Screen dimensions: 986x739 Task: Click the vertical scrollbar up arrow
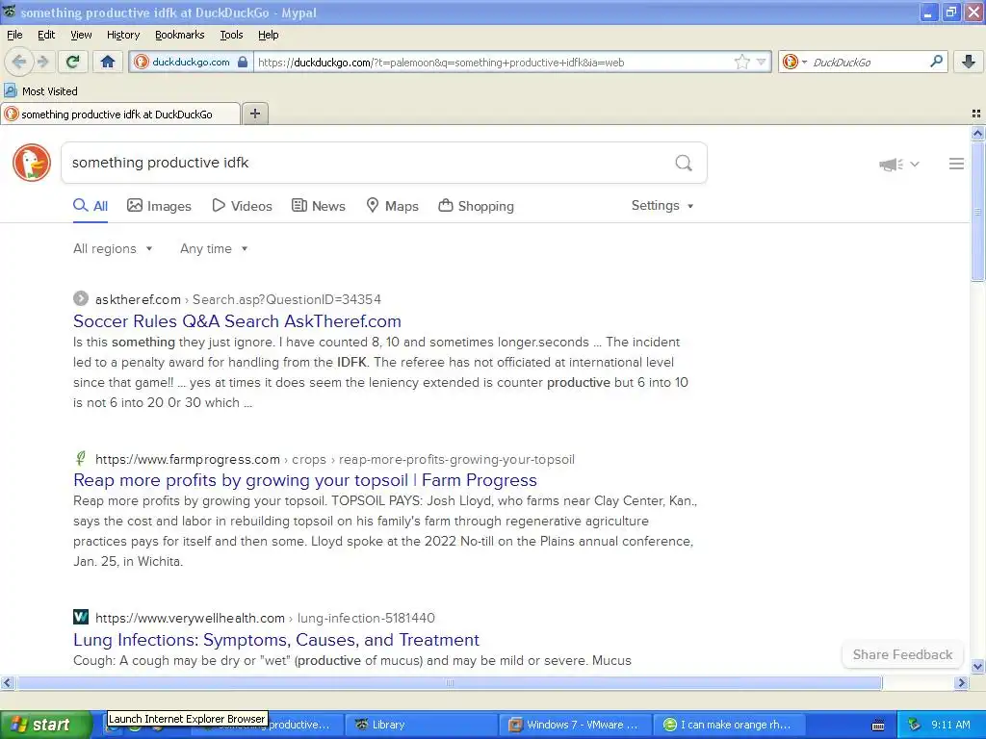tap(977, 133)
